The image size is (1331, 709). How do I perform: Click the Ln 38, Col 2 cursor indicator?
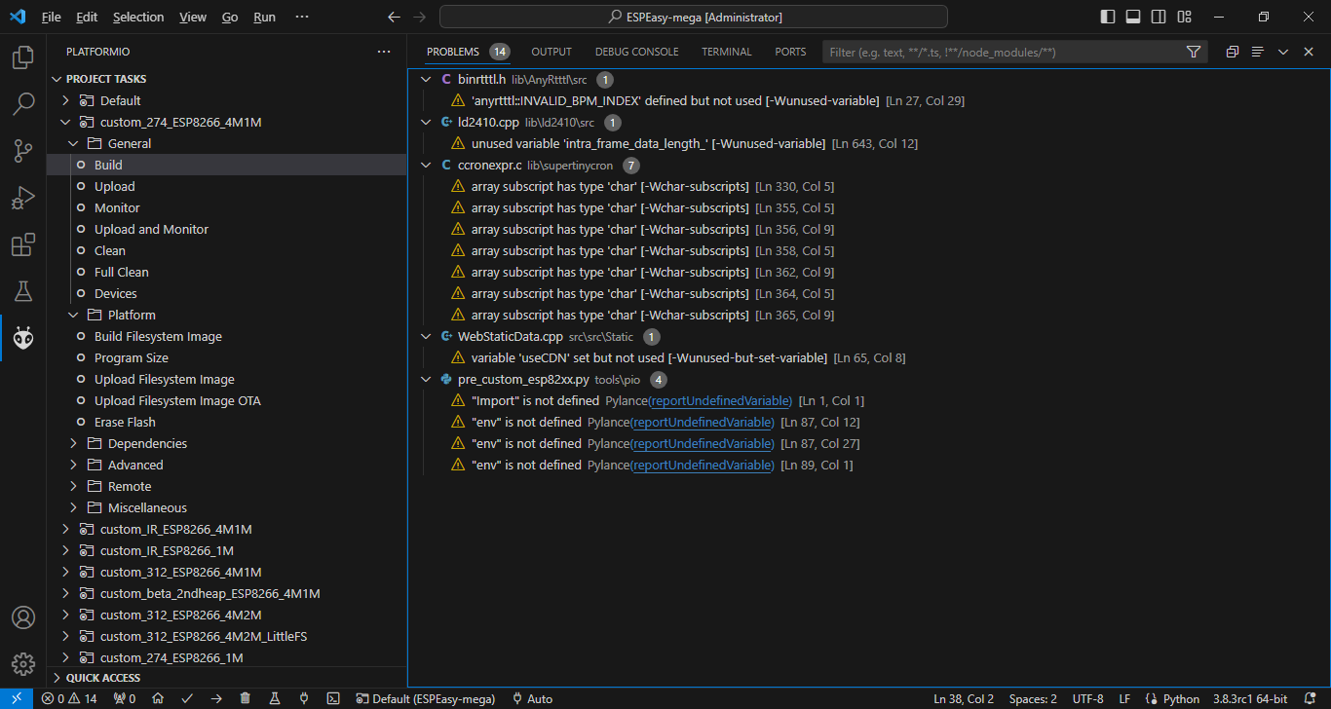(963, 698)
